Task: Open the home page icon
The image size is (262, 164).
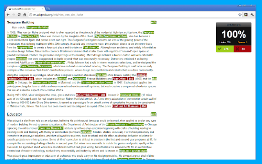Action: pos(25,15)
